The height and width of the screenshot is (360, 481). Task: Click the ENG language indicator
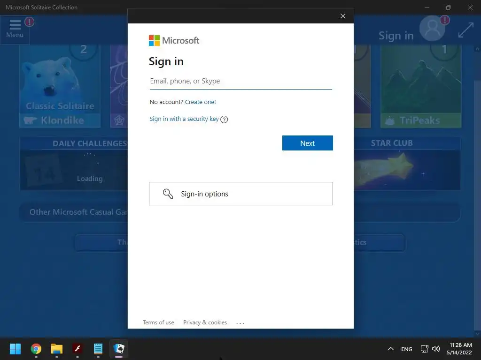pos(406,349)
